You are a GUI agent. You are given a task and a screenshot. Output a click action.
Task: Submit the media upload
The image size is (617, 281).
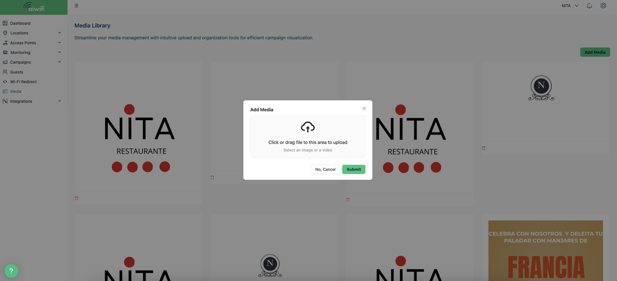click(353, 169)
